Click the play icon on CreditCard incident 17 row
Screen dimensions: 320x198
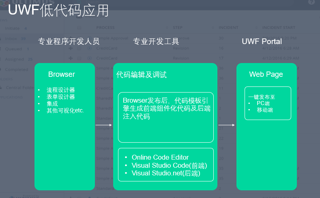coord(89,58)
